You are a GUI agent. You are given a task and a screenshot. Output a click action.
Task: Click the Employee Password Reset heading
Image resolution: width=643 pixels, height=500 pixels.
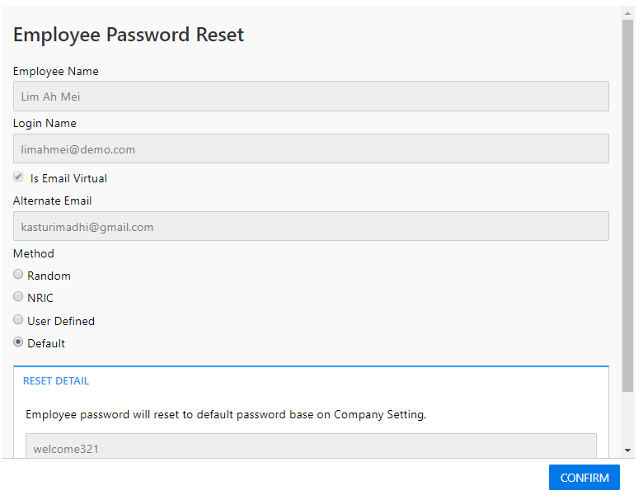[x=129, y=35]
